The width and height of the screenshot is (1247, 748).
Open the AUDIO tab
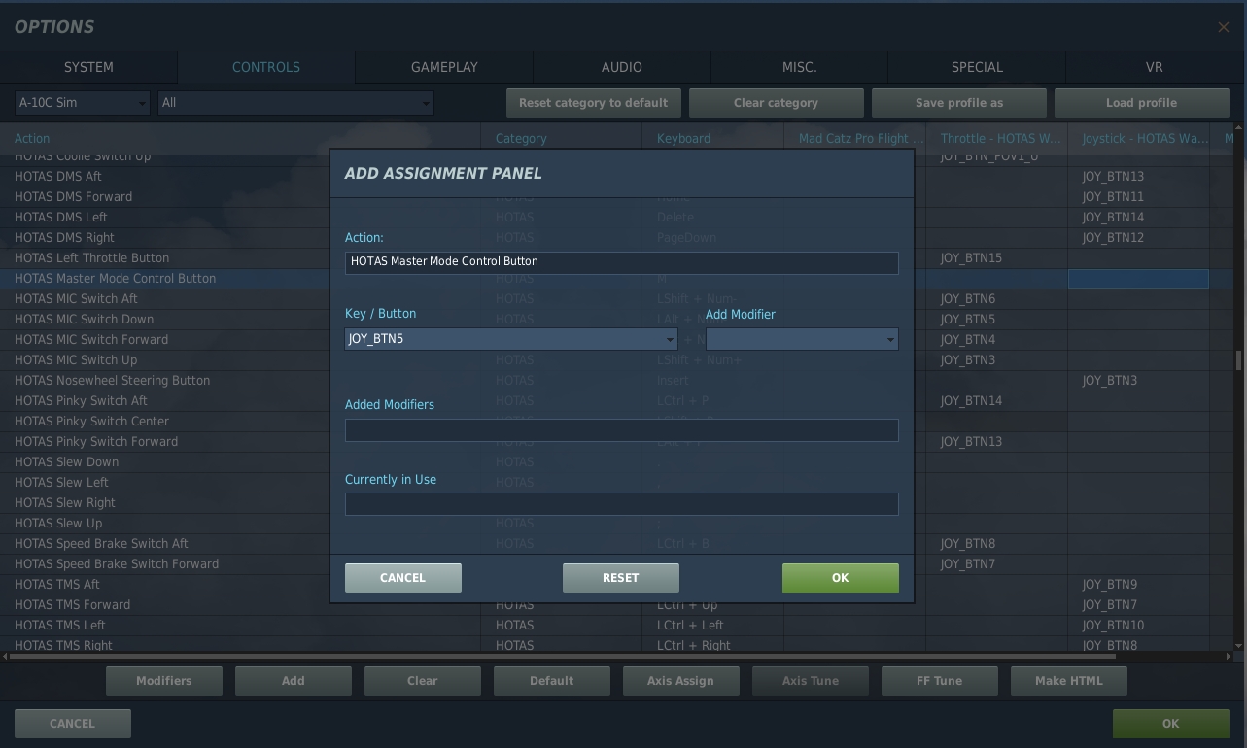[622, 67]
